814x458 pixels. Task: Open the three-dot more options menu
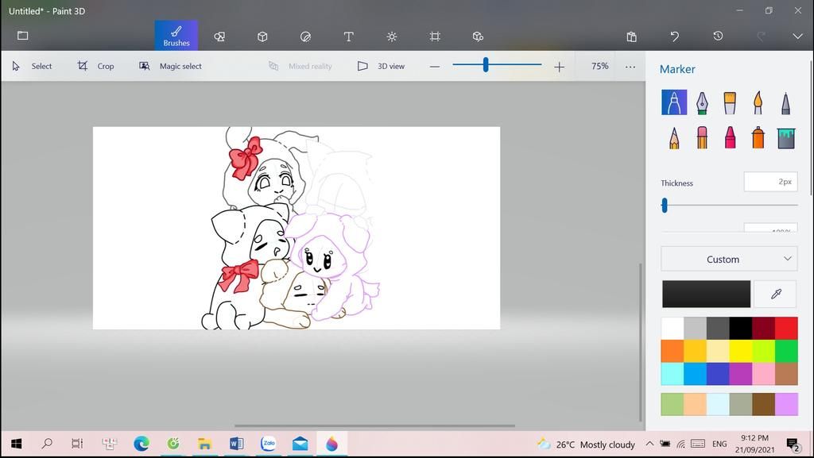(630, 67)
